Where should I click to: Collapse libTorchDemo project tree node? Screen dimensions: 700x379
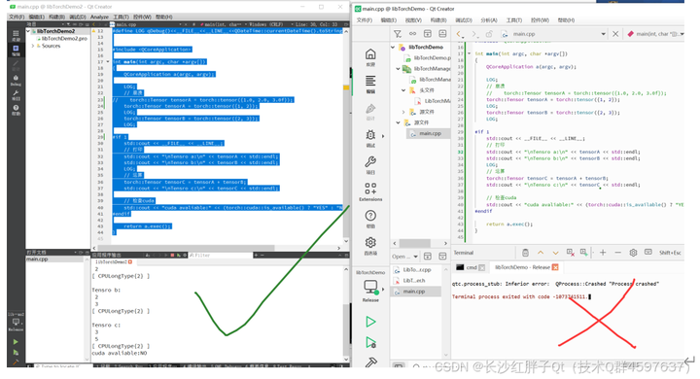(393, 47)
